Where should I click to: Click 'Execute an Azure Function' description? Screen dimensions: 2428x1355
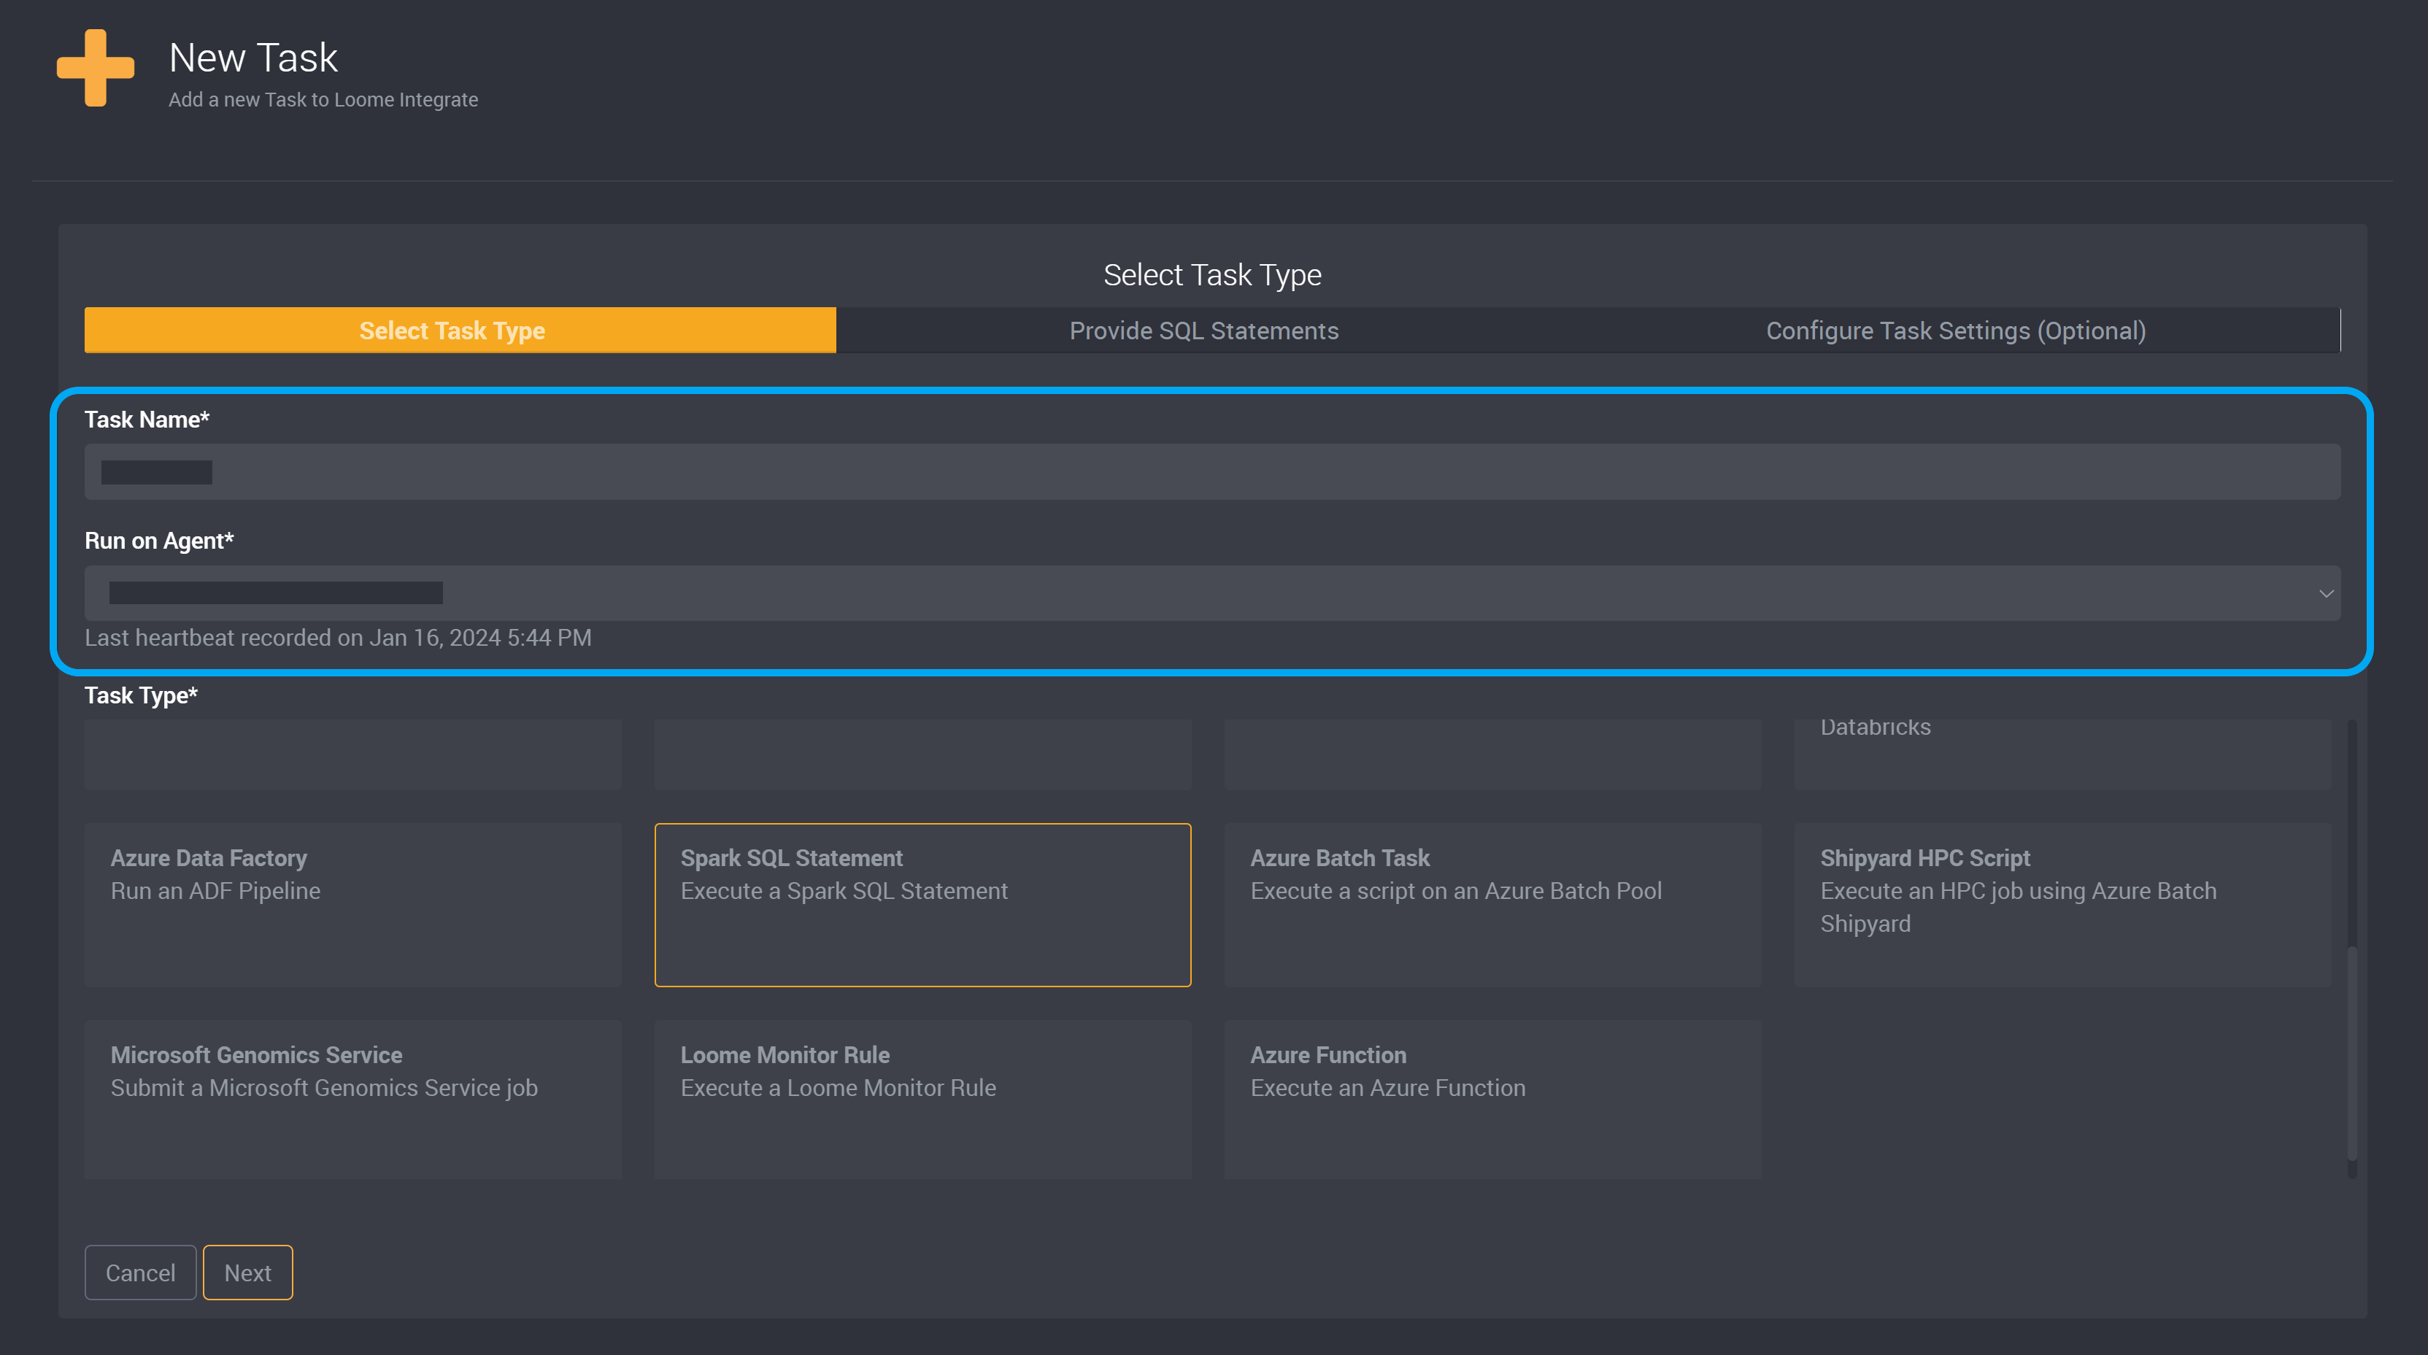point(1387,1087)
